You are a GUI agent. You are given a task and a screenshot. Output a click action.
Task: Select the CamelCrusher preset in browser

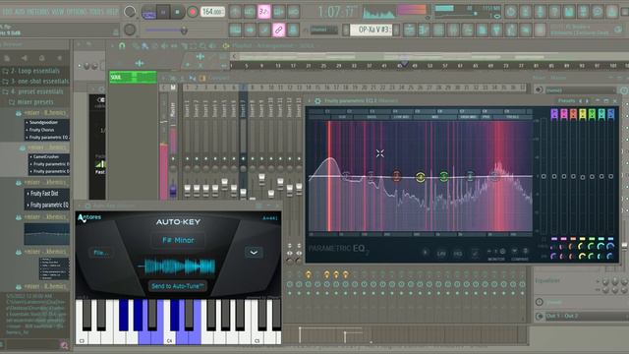46,157
